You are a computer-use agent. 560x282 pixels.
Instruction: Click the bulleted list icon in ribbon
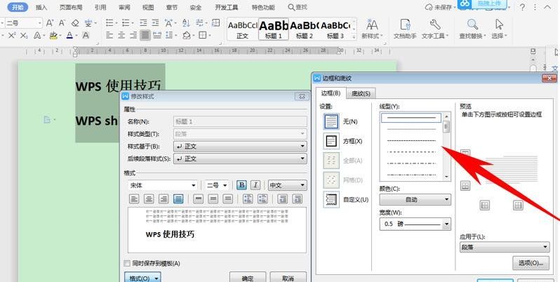[109, 23]
